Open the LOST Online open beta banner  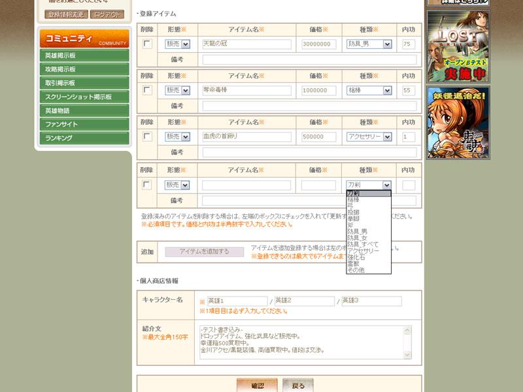click(458, 46)
